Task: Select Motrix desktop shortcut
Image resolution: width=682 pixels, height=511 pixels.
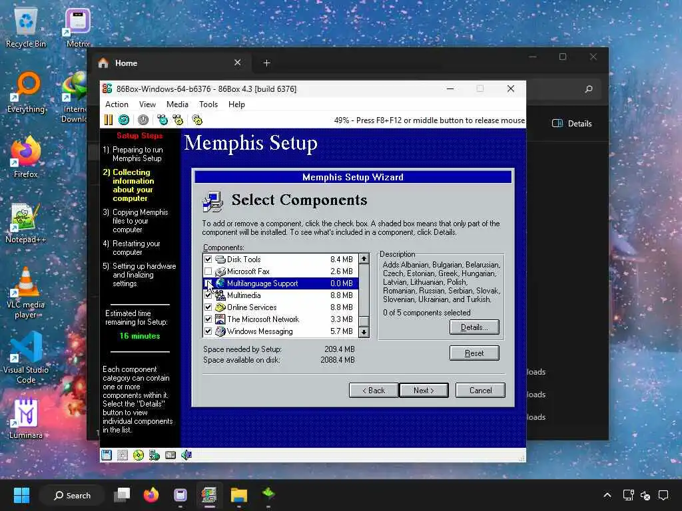Action: [x=78, y=28]
